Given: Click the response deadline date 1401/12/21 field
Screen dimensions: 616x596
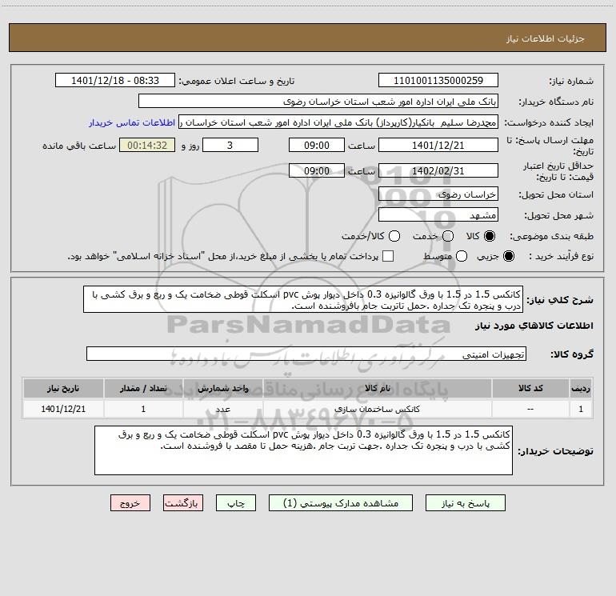Looking at the screenshot, I should coord(438,145).
